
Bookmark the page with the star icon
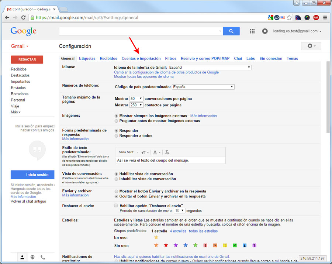coord(289,18)
